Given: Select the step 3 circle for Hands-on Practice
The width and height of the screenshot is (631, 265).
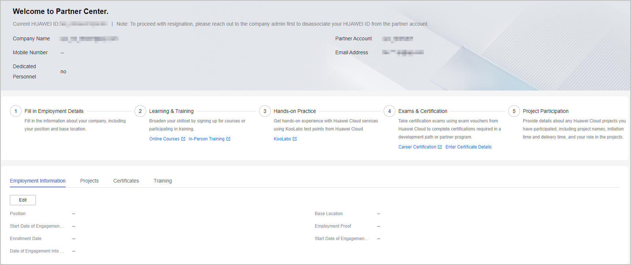Looking at the screenshot, I should [265, 111].
